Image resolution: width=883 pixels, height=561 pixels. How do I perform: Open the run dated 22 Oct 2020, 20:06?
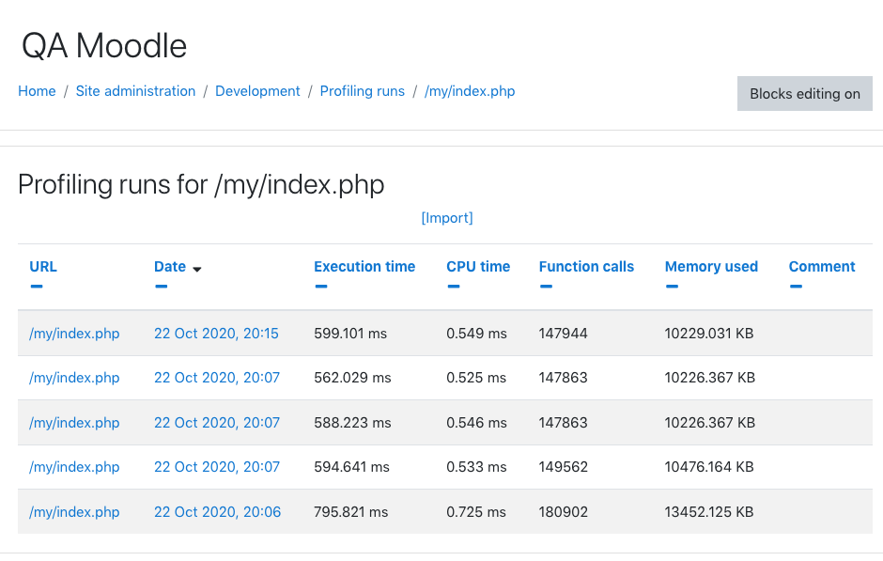pyautogui.click(x=217, y=512)
